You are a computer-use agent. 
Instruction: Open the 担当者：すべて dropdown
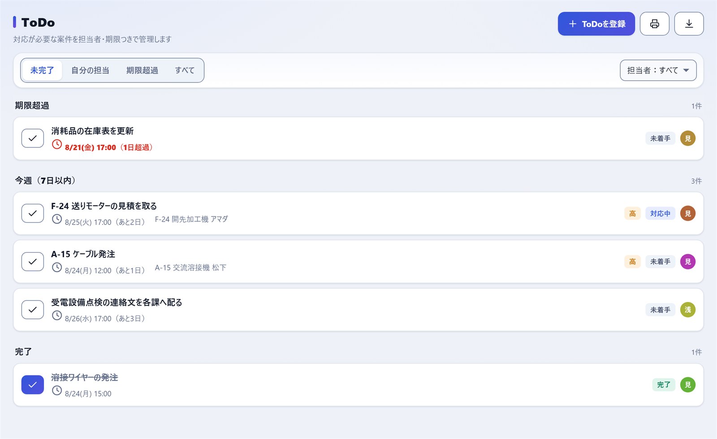point(658,70)
